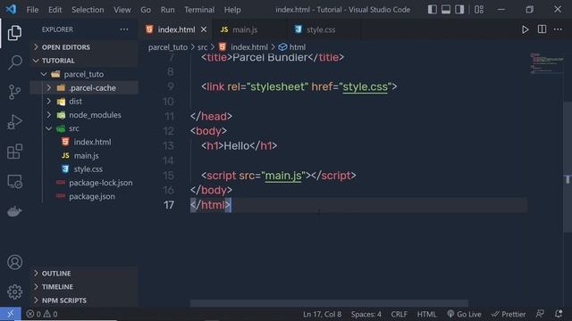The image size is (572, 321).
Task: Open the Extensions view icon
Action: [x=14, y=152]
